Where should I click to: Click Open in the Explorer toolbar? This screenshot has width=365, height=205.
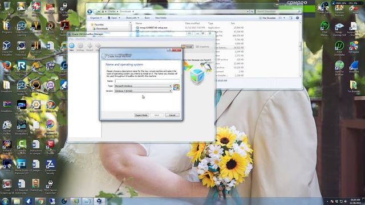pos(114,18)
